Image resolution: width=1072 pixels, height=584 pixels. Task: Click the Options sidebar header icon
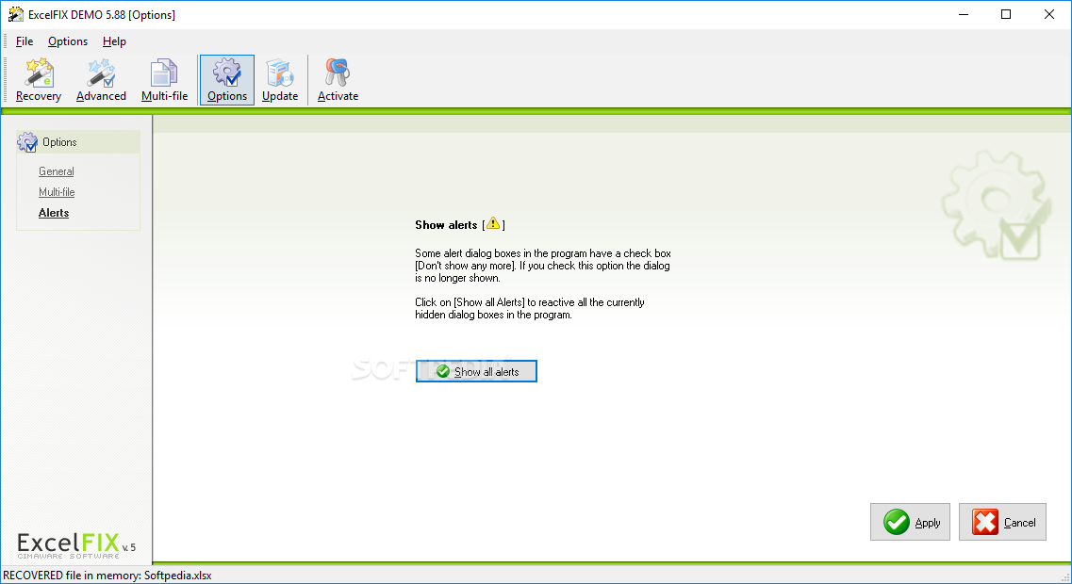(27, 142)
